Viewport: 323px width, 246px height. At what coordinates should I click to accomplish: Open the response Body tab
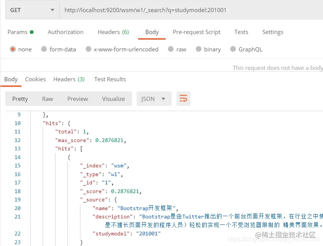tap(11, 79)
